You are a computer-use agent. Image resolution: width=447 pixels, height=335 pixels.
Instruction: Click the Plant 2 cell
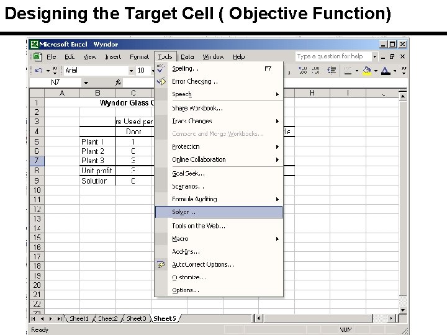(x=98, y=151)
